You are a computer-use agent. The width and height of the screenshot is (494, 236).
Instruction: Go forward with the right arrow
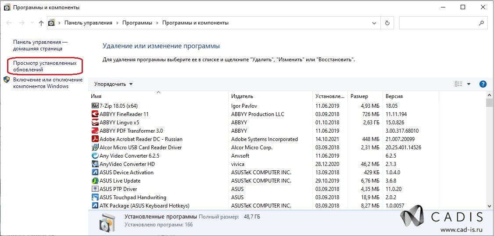(x=21, y=23)
